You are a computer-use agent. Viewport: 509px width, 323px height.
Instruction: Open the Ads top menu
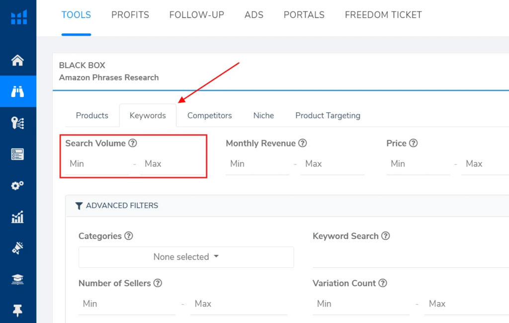click(x=254, y=15)
